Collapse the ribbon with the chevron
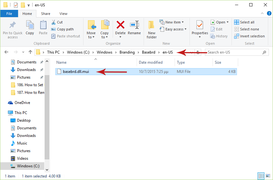 pyautogui.click(x=262, y=13)
